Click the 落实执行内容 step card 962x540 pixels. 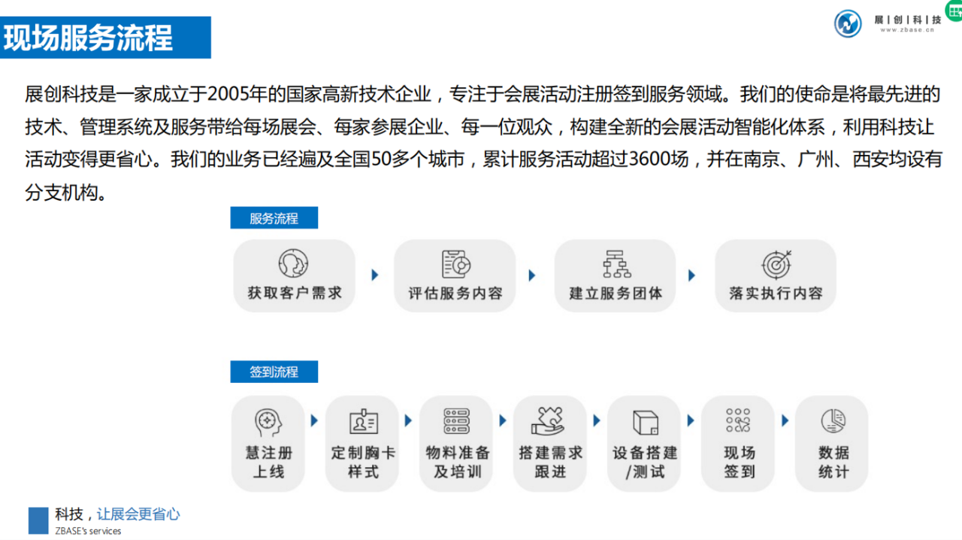(776, 275)
